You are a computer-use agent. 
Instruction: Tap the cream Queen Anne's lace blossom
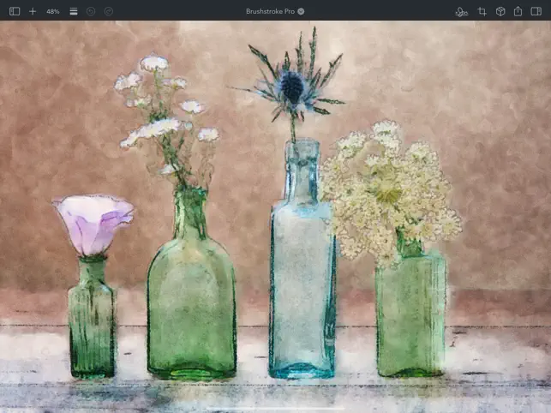(x=390, y=192)
